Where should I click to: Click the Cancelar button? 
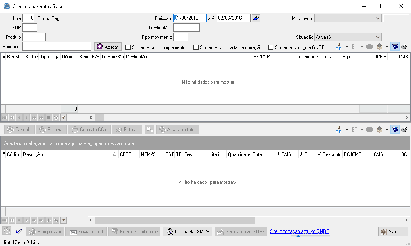click(20, 129)
